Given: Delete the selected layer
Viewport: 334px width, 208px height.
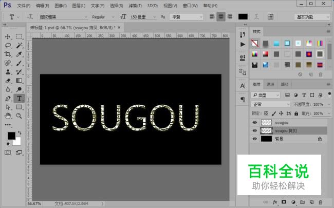Looking at the screenshot, I should click(x=320, y=202).
